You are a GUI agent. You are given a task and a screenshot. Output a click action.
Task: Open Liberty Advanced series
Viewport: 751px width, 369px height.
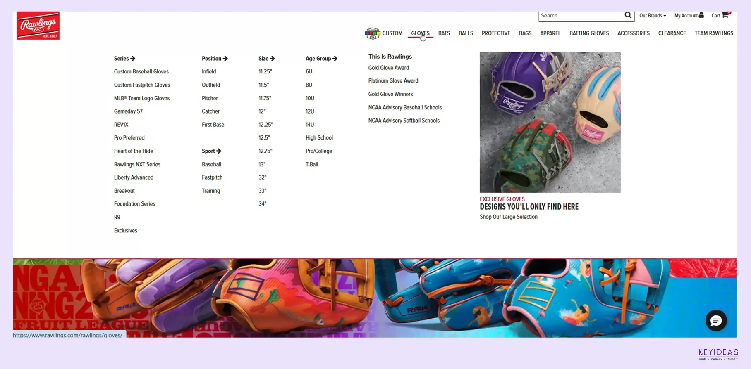click(134, 177)
